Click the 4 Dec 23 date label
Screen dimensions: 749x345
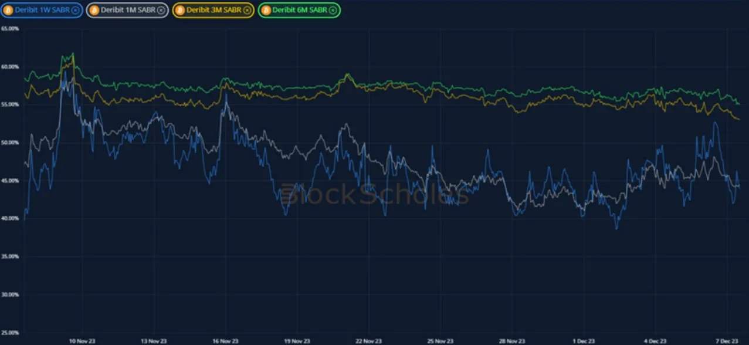tap(655, 341)
